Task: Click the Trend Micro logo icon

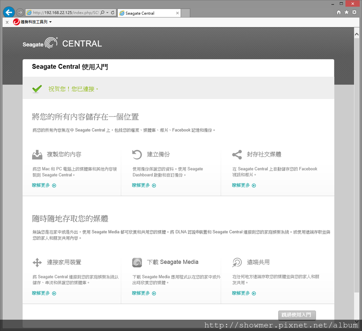Action: pos(16,22)
